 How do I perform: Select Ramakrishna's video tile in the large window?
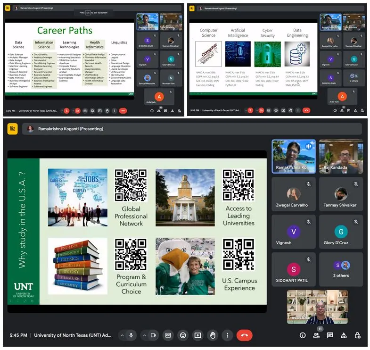point(294,156)
